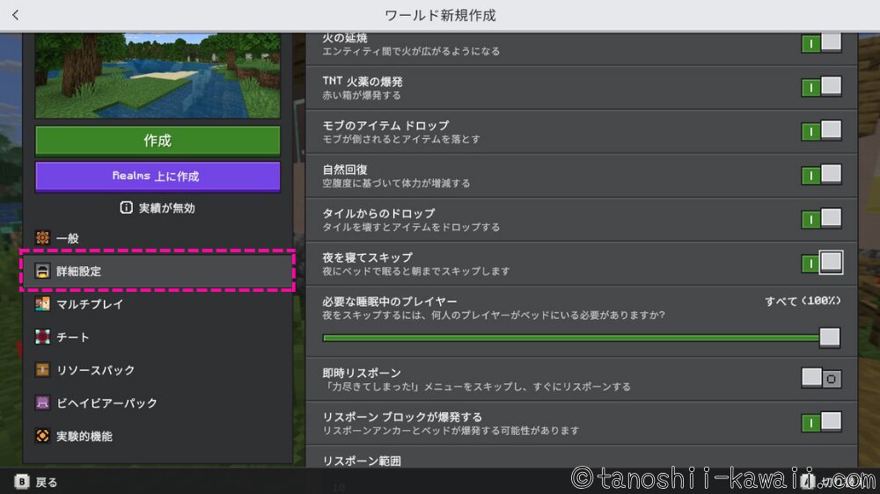Click the TNT 火薬の爆発 setting title
880x494 pixels.
(x=362, y=81)
